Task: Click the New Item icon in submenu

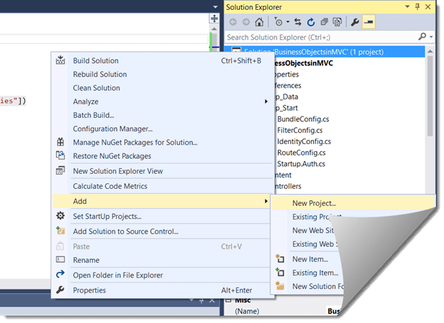Action: tap(280, 258)
